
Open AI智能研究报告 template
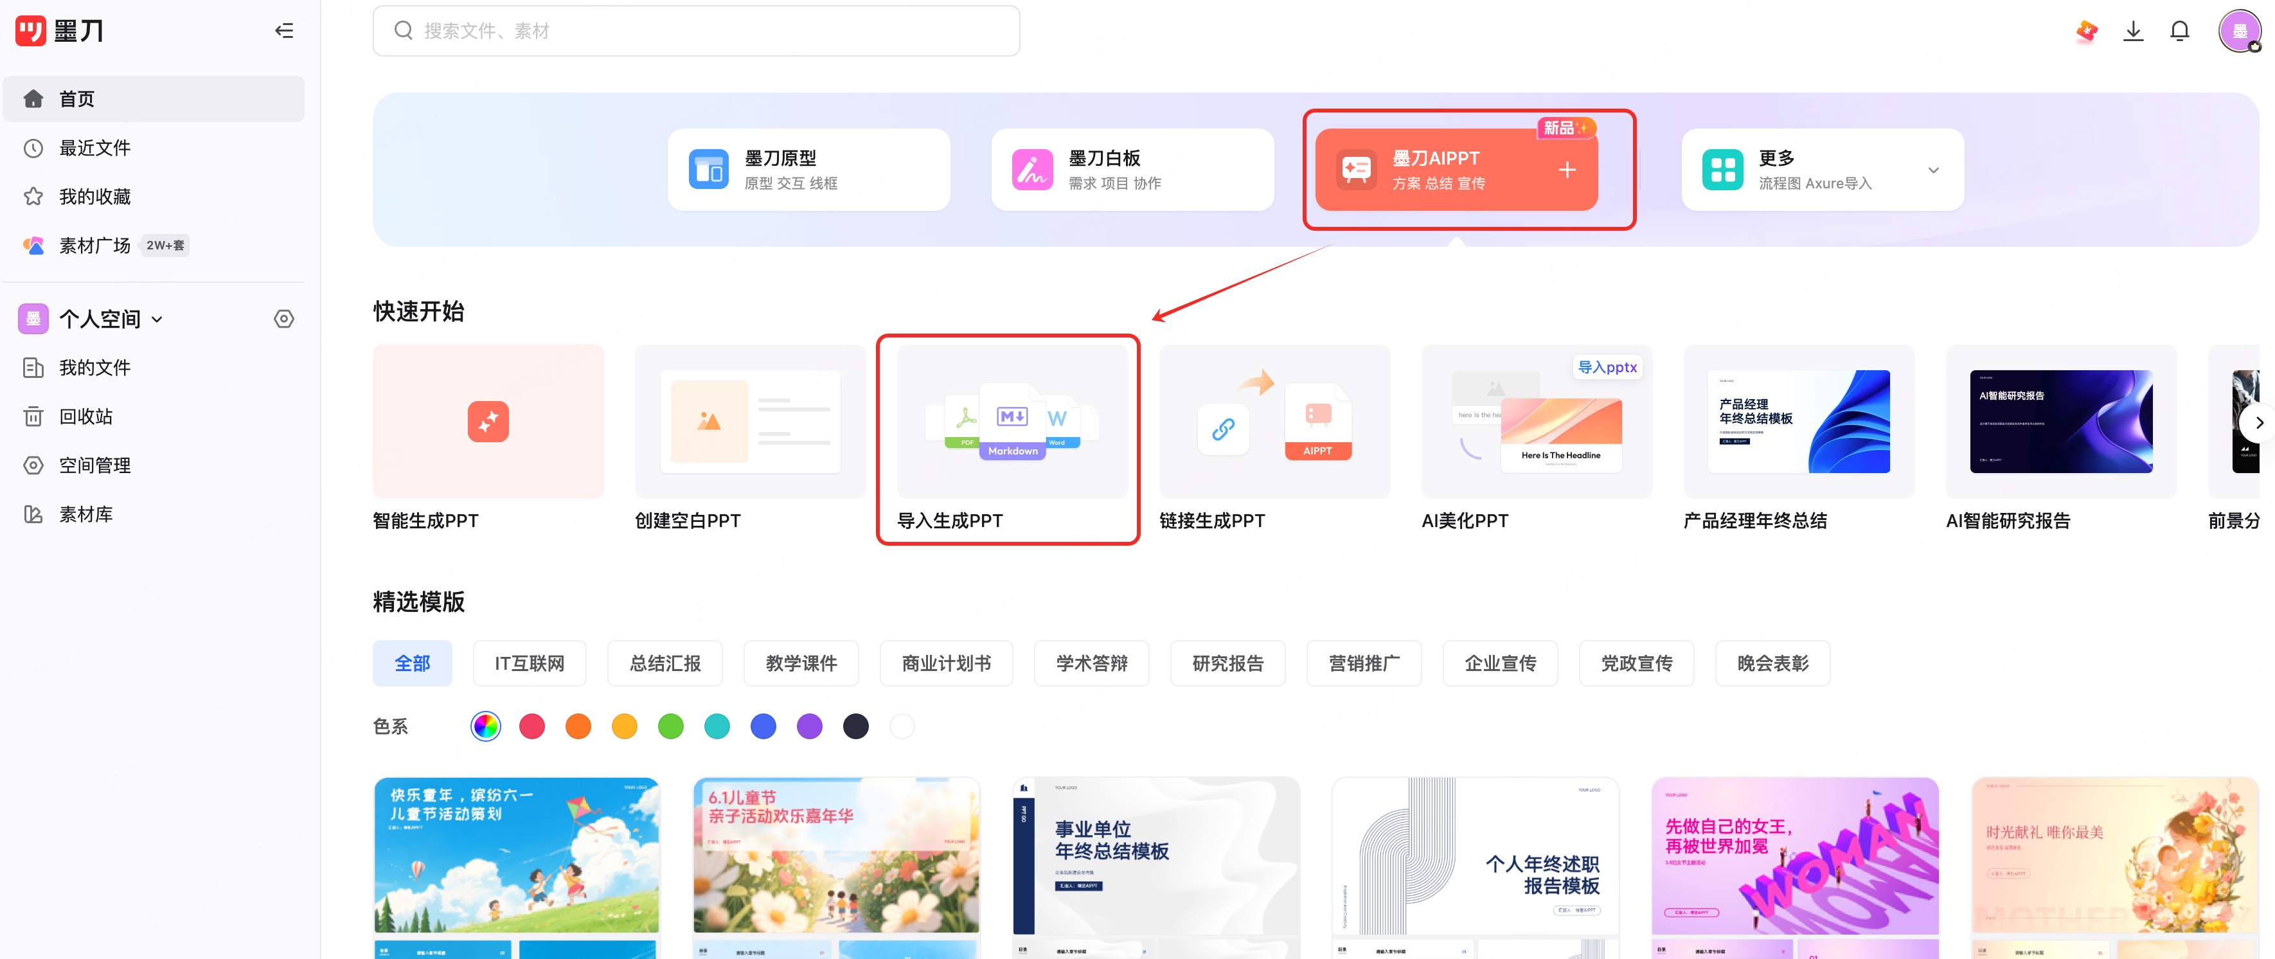(2061, 439)
